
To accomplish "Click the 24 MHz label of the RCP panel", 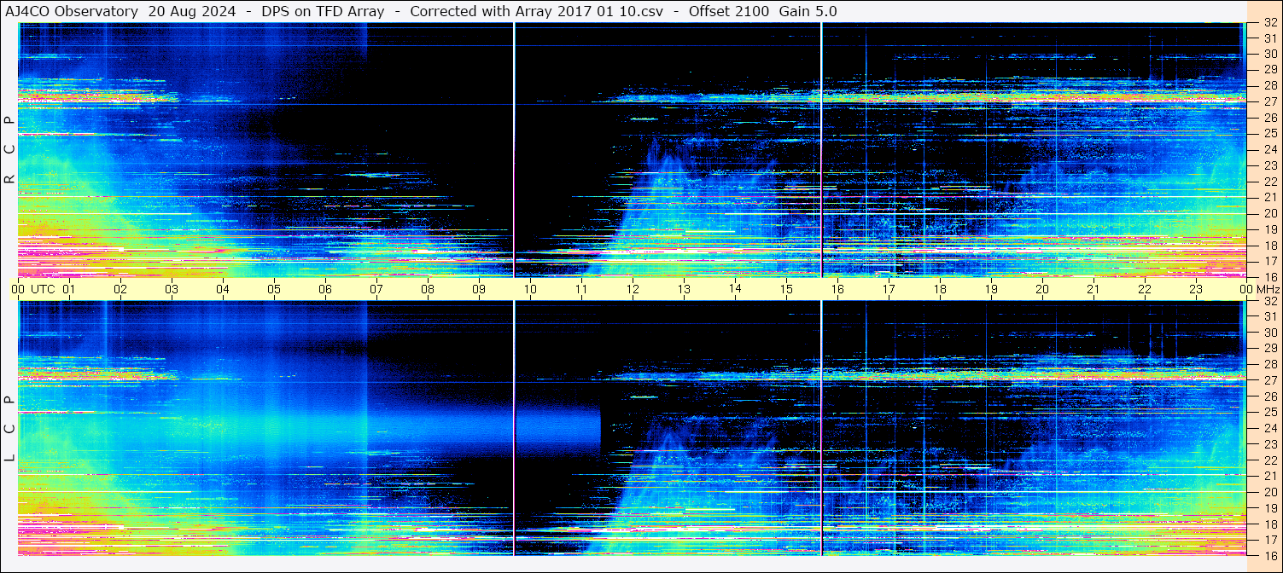I will (x=1269, y=149).
